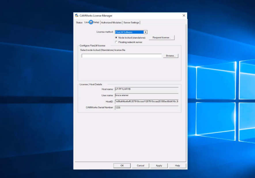Click the Apply button
255x178 pixels.
tap(159, 166)
